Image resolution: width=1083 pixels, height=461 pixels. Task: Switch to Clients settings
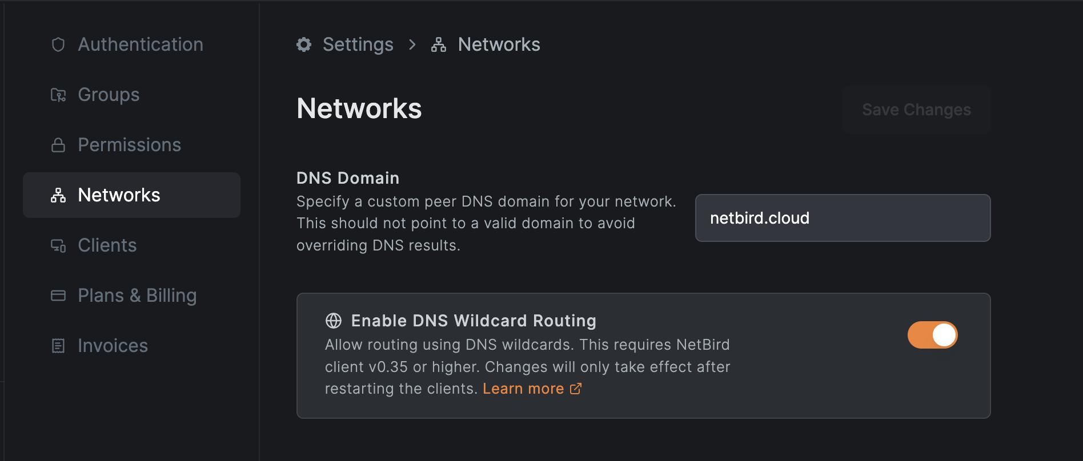tap(107, 245)
